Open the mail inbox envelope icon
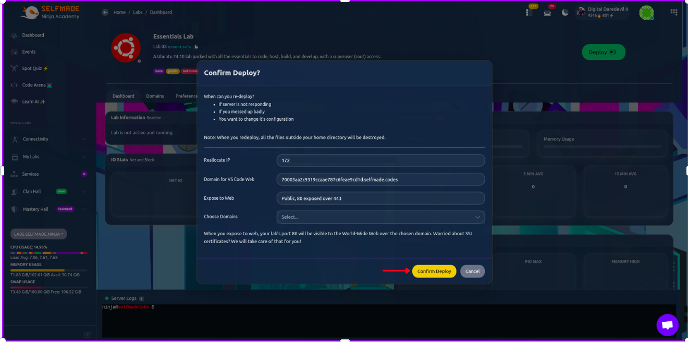Screen dimensions: 688x342 tap(547, 13)
